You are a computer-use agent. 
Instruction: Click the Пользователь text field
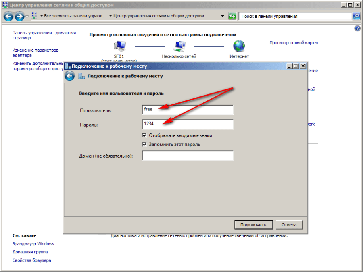point(188,110)
